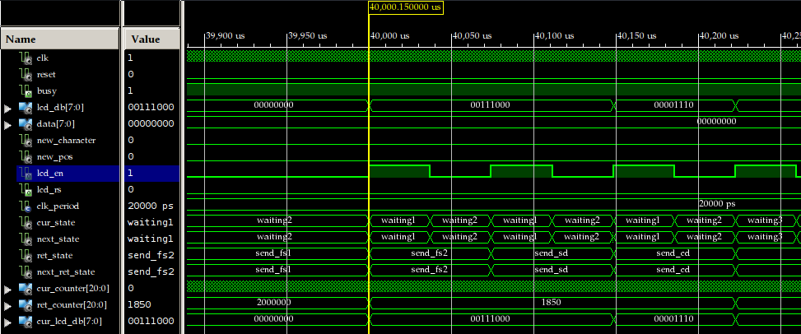Click the cur_state signal icon
This screenshot has width=801, height=334.
[25, 222]
